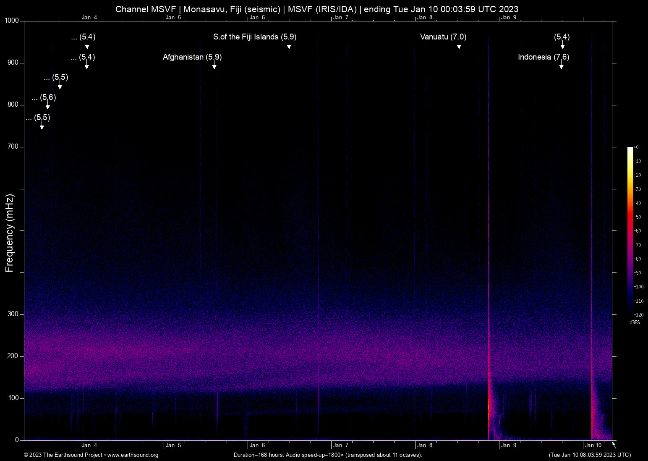Viewport: 648px width, 461px height.
Task: Click the rightmost (5.4) event arrow
Action: [562, 46]
